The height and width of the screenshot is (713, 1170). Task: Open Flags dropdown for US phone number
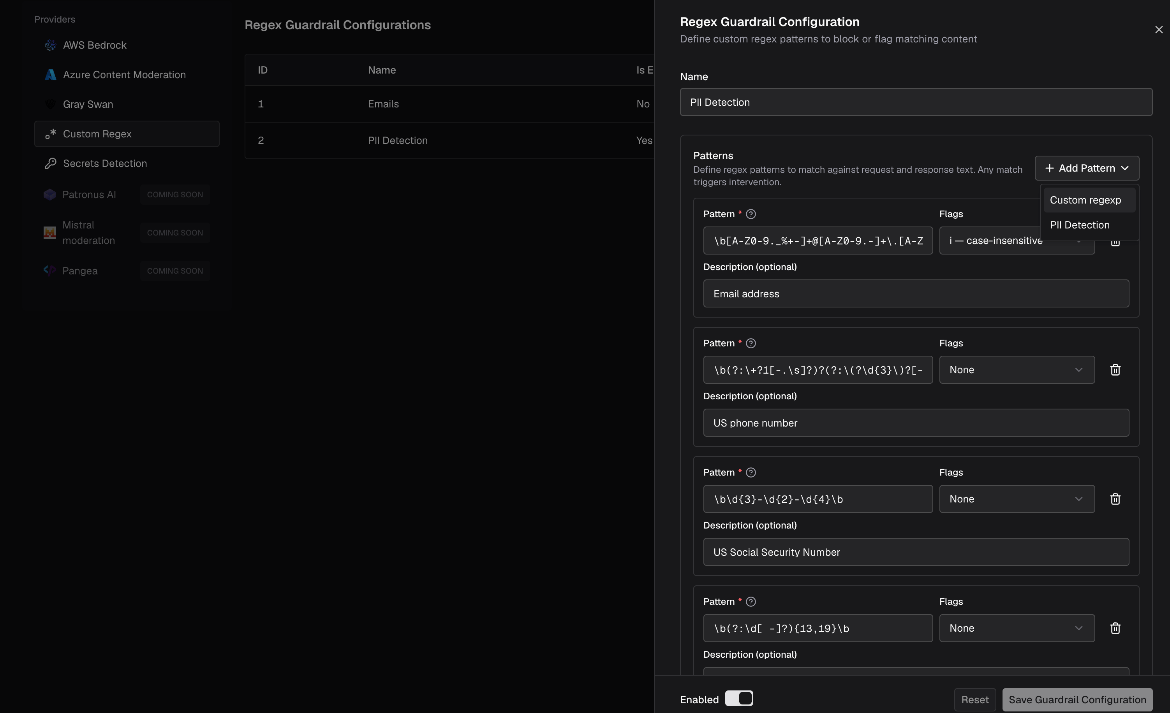point(1017,370)
